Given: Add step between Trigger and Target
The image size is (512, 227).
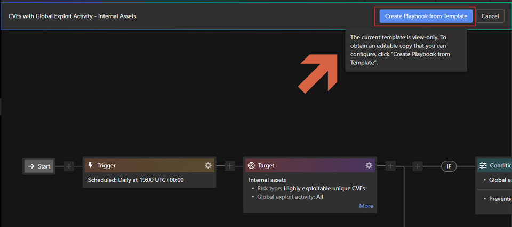Looking at the screenshot, I should point(230,166).
